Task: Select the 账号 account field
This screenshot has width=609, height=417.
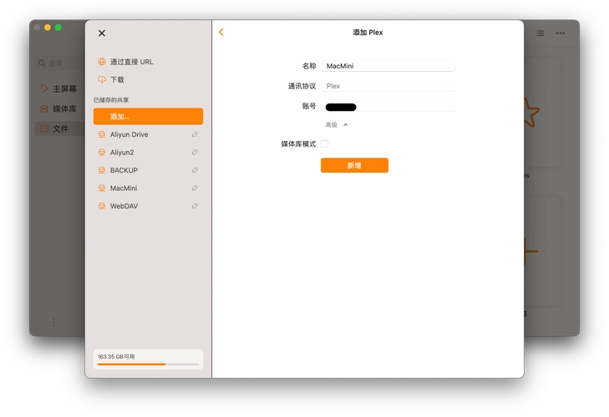Action: 388,107
